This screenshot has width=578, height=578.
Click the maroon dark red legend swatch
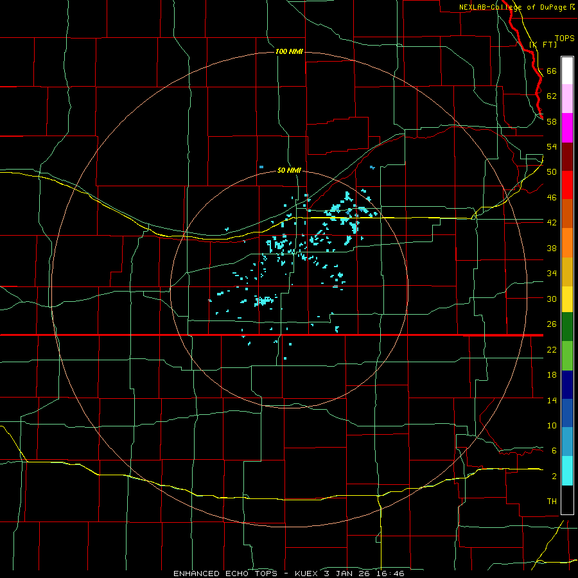tap(567, 157)
